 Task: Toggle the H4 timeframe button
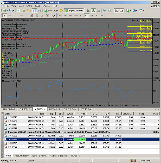[86, 16]
